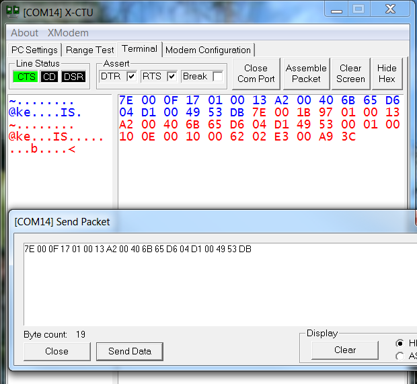Go to the Range Test tab

click(90, 50)
